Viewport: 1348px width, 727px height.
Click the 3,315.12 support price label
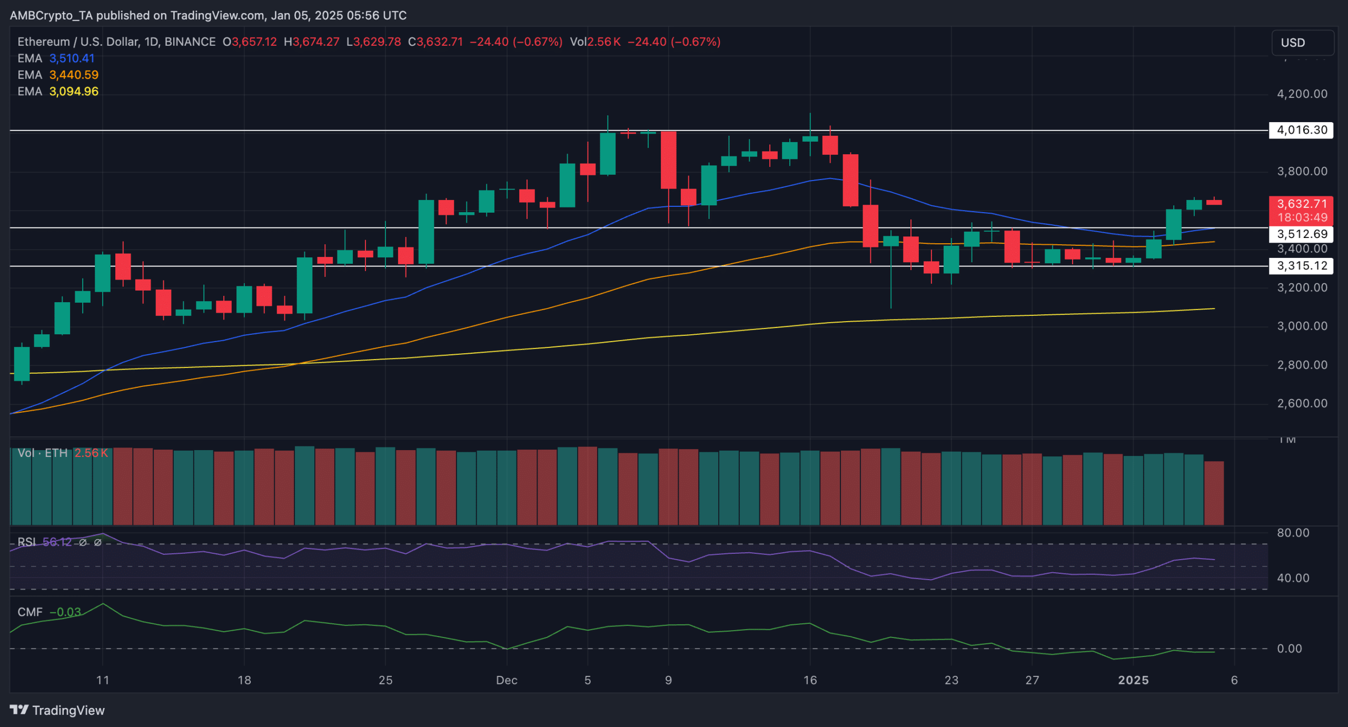tap(1301, 266)
